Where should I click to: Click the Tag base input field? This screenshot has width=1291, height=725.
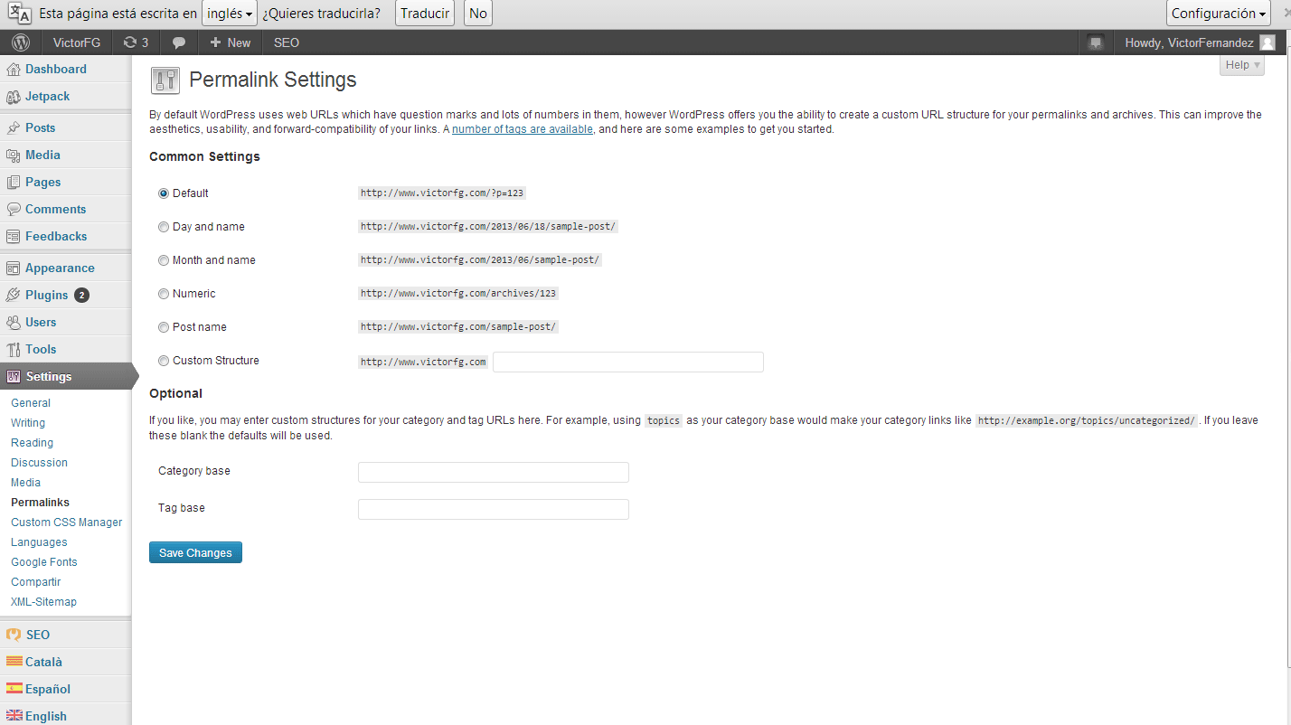(494, 509)
